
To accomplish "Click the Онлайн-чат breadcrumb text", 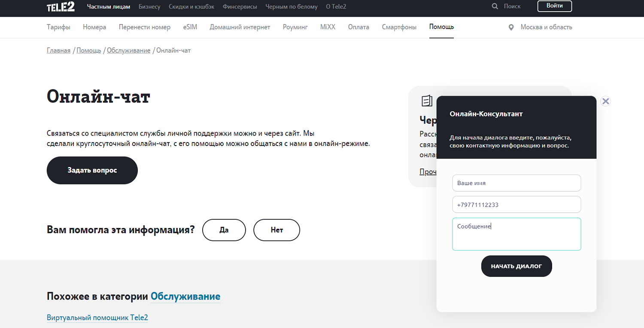I will pos(173,51).
